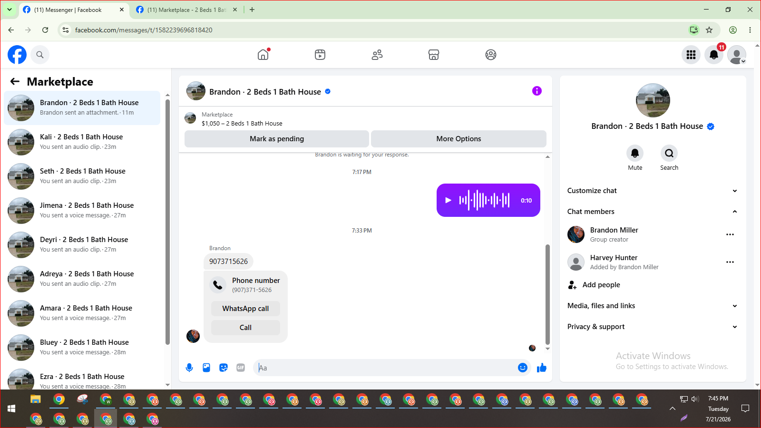Go back using the Marketplace back arrow

(15, 81)
